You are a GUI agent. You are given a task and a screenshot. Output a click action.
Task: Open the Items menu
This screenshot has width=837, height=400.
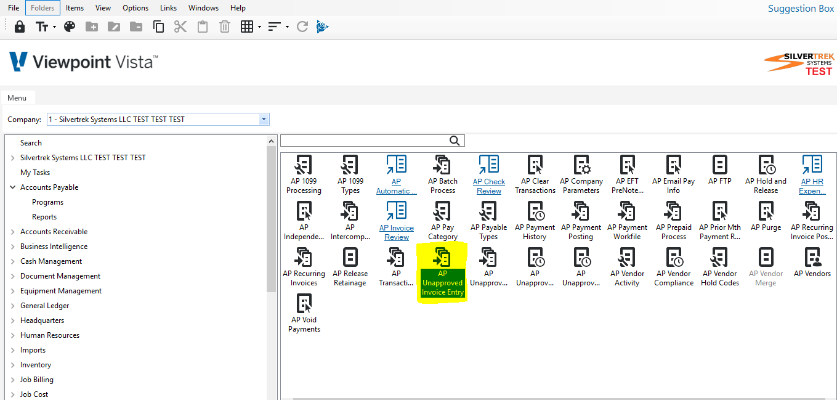click(75, 8)
